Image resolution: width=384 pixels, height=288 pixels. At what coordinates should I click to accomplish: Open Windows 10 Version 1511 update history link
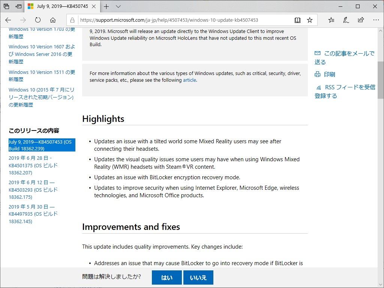point(42,76)
